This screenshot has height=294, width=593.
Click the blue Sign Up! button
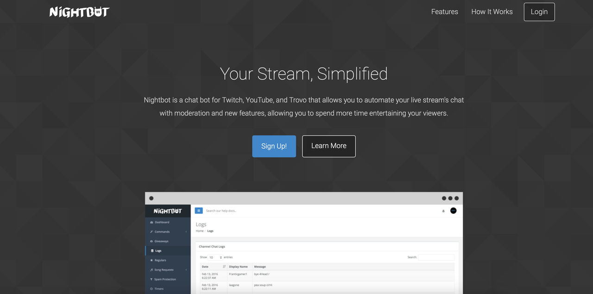pyautogui.click(x=274, y=146)
